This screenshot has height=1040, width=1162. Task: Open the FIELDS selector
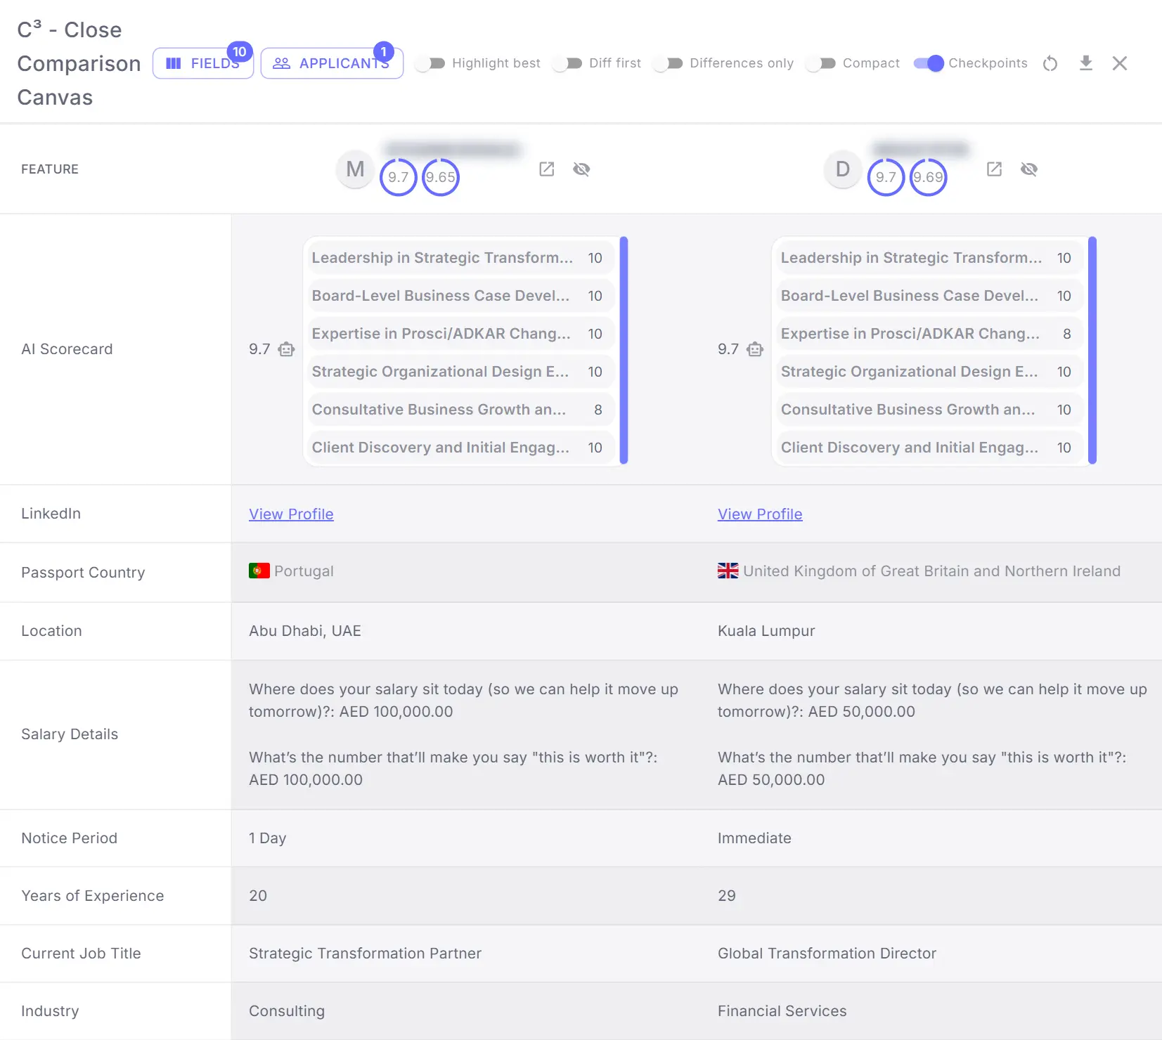202,63
